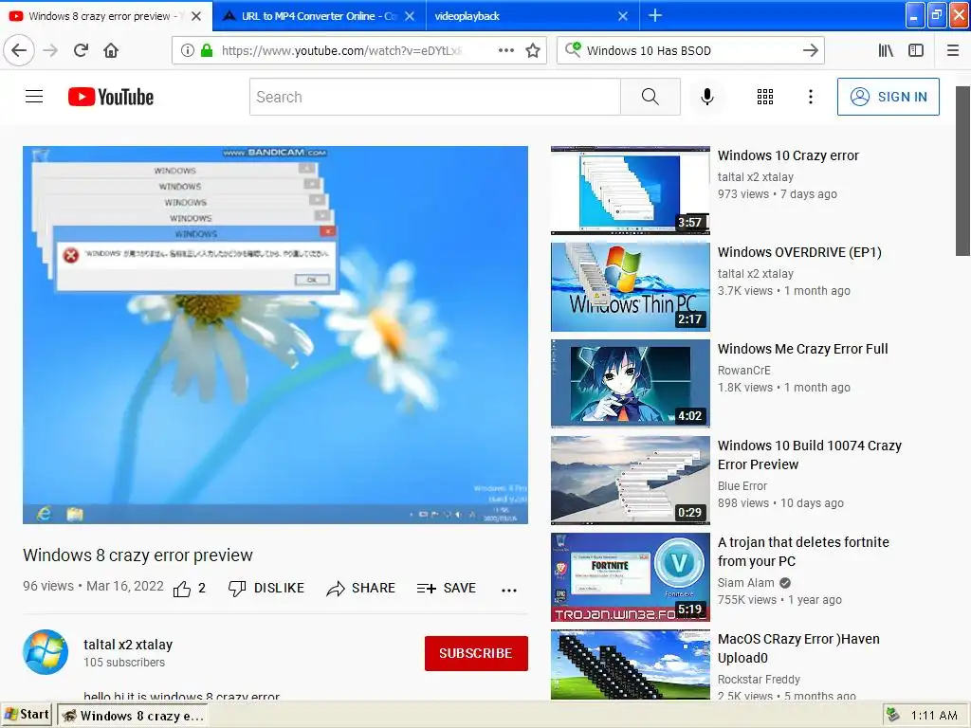The width and height of the screenshot is (971, 728).
Task: Switch to the videoplayback tab
Action: pyautogui.click(x=533, y=16)
